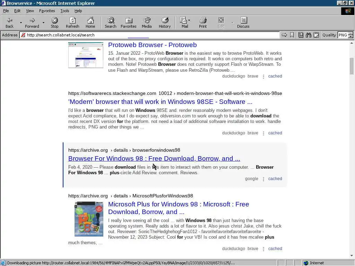This screenshot has width=355, height=266.
Task: Click inside the Address URL field
Action: click(149, 35)
